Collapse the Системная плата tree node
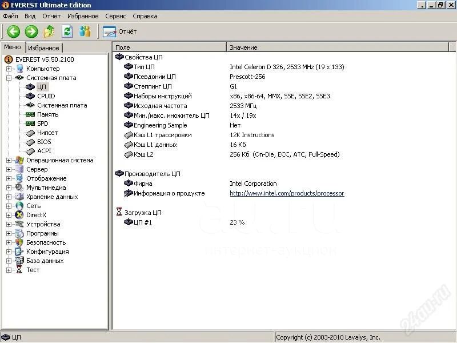The width and height of the screenshot is (457, 343). pos(9,78)
